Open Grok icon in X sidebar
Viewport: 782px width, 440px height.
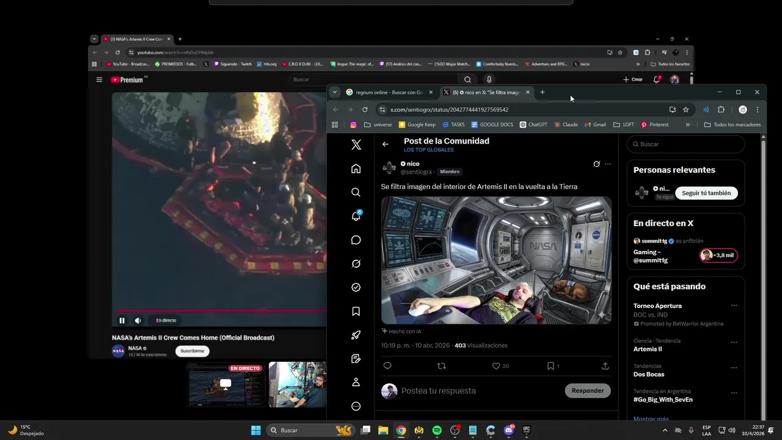(x=356, y=263)
